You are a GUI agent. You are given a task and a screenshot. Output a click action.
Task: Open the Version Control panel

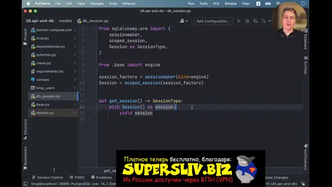tap(47, 177)
